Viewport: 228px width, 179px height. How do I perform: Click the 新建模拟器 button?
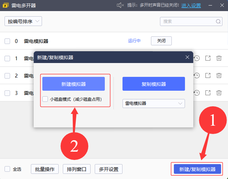coord(74,84)
